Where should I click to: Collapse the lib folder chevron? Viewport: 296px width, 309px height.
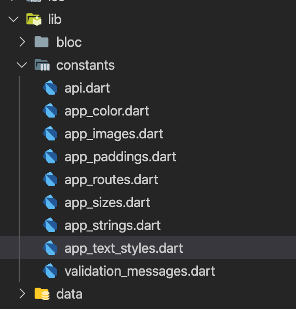tap(14, 19)
